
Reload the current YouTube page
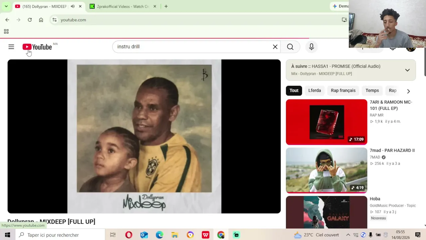coord(30,20)
